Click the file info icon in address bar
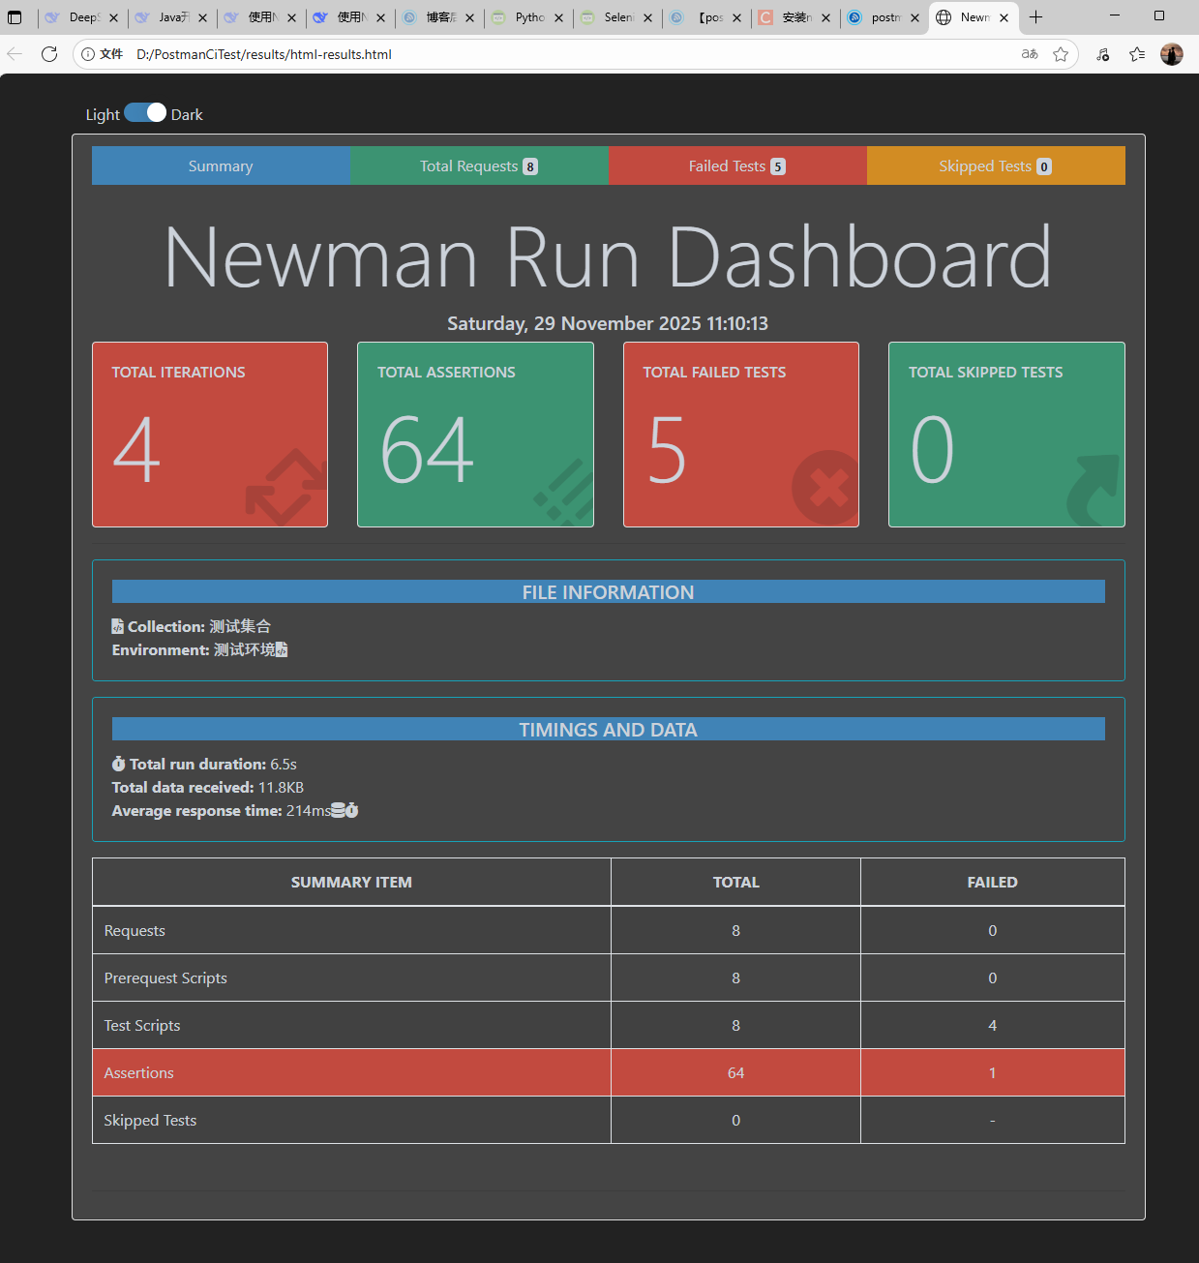1199x1263 pixels. (x=88, y=54)
